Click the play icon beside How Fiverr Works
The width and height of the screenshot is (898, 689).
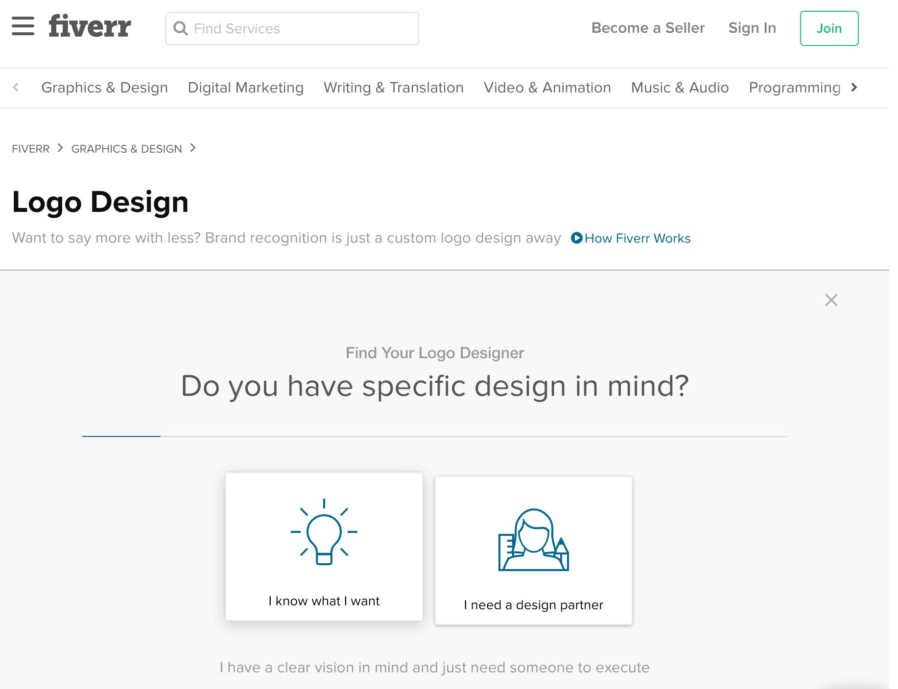pos(577,238)
